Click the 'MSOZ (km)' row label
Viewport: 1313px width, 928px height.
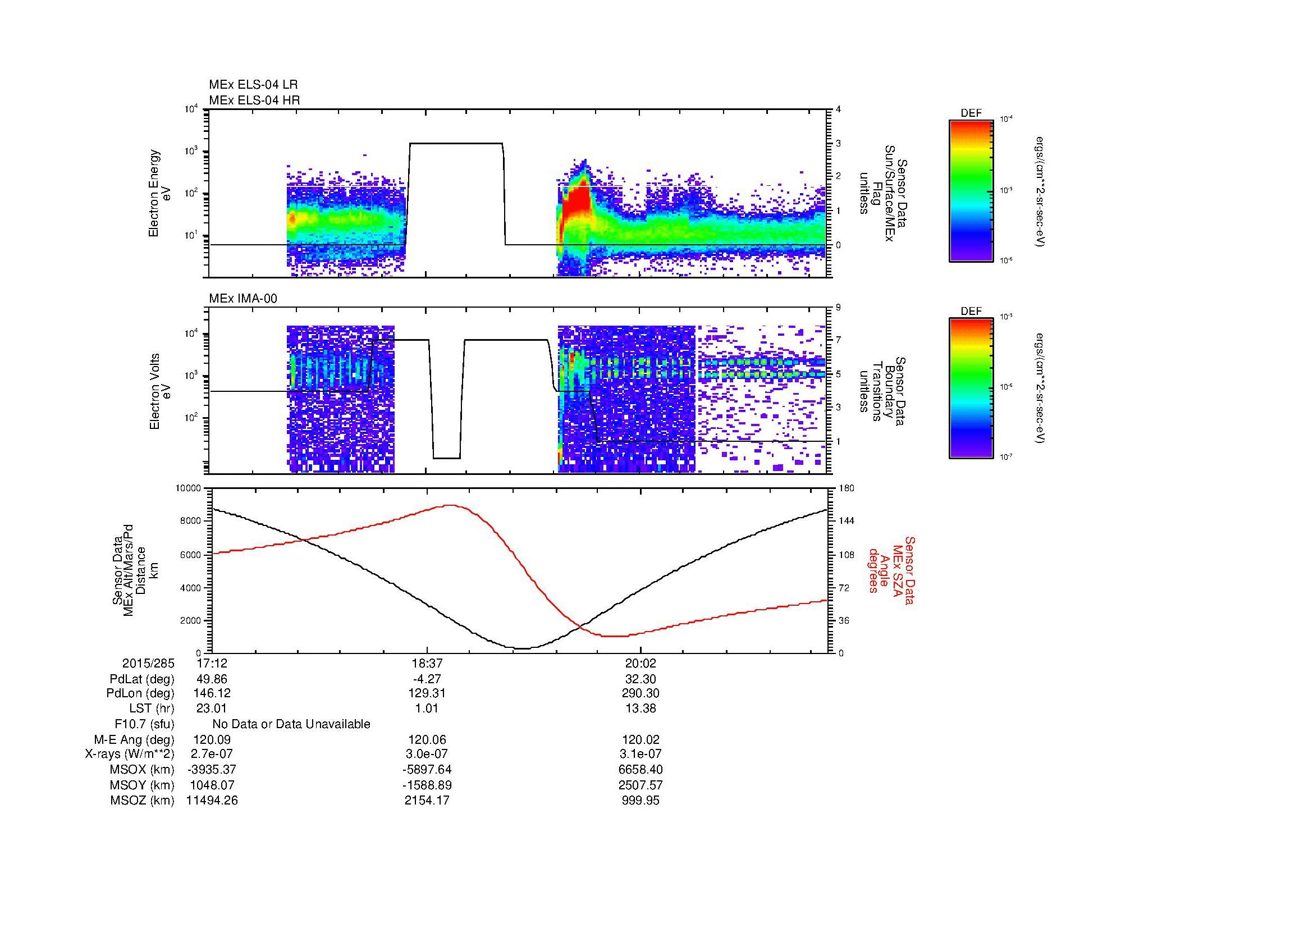(x=143, y=801)
